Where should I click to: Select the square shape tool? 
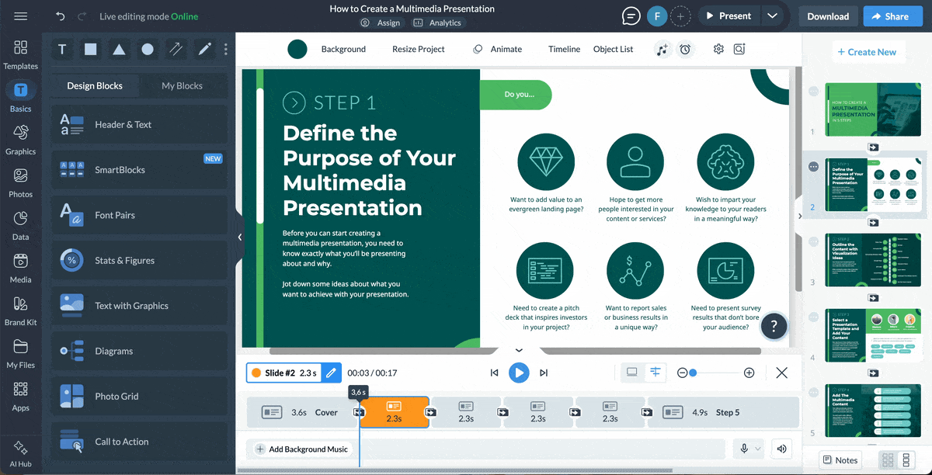click(91, 50)
